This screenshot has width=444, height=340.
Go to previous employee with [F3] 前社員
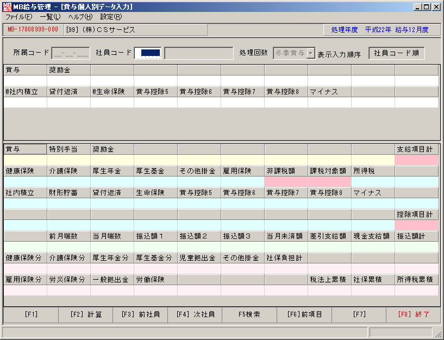point(140,314)
